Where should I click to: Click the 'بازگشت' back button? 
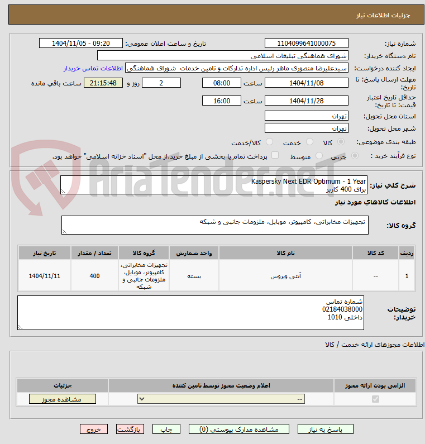(x=130, y=429)
